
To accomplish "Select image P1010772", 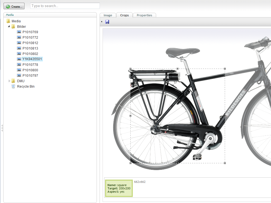I will click(30, 37).
